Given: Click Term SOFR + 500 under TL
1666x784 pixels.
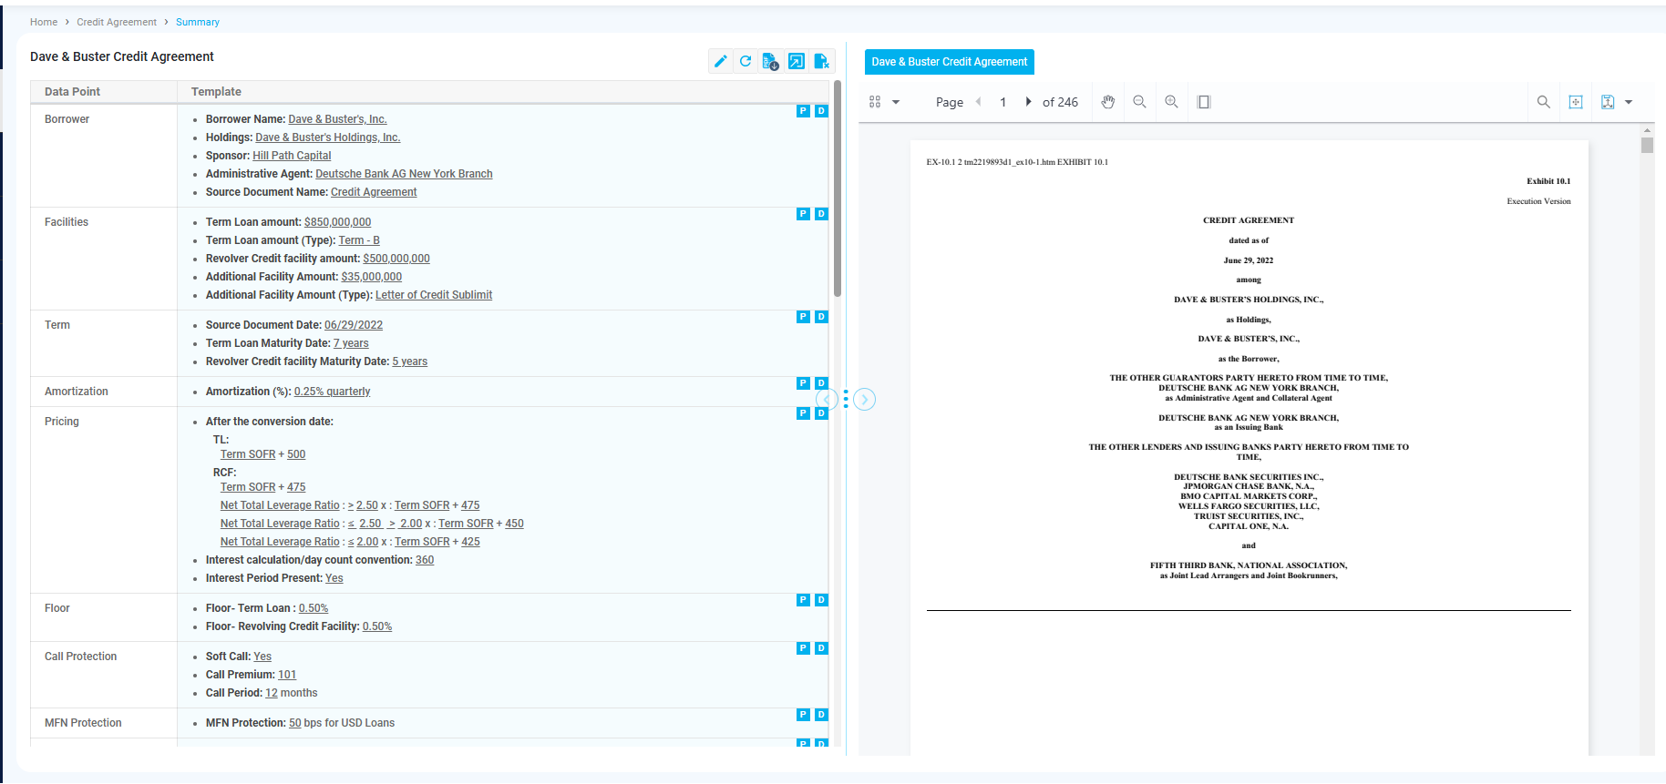Looking at the screenshot, I should click(x=262, y=454).
